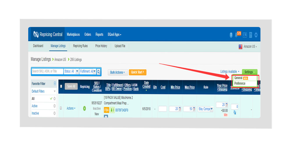This screenshot has width=291, height=145.
Task: Click the gear icon in top header
Action: [256, 35]
